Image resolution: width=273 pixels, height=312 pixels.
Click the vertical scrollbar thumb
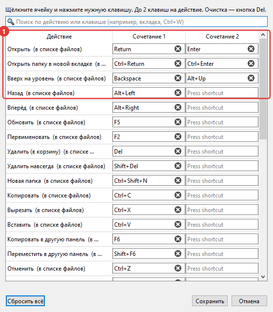click(x=263, y=89)
